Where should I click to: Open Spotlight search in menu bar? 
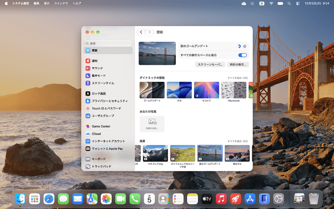(x=289, y=3)
